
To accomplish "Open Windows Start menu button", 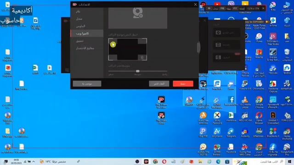I will click(289, 161).
